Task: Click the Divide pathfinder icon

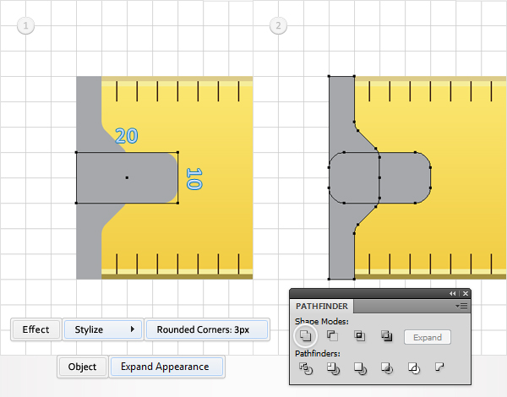Action: (x=306, y=368)
